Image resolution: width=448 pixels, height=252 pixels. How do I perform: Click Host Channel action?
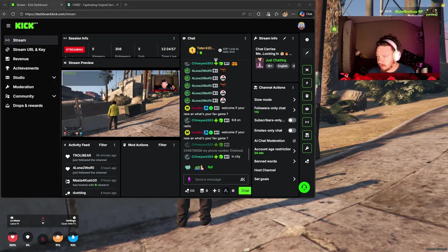pos(265,170)
